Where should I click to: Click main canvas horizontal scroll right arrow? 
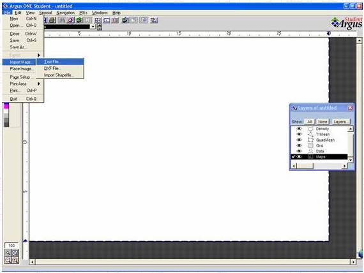coord(353,262)
